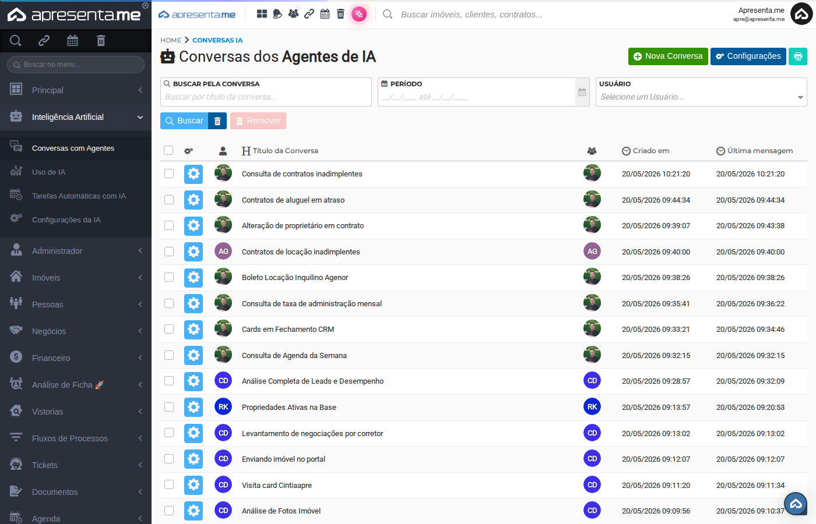Viewport: 816px width, 524px height.
Task: Focus the 'Buscar pela conversa' title field
Action: 266,92
